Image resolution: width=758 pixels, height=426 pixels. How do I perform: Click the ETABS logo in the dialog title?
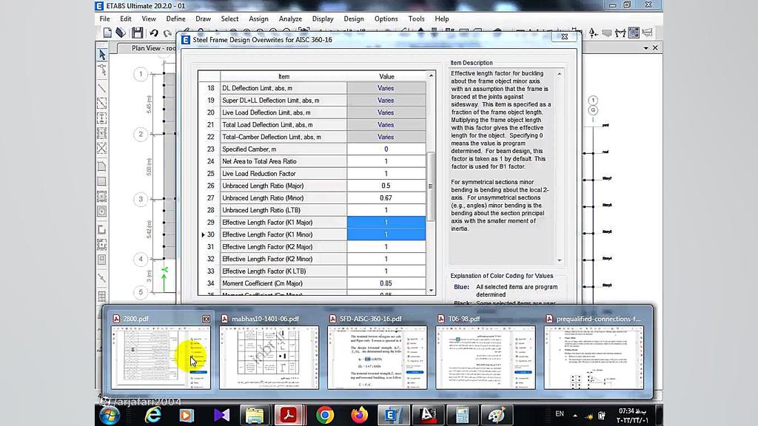(x=185, y=40)
